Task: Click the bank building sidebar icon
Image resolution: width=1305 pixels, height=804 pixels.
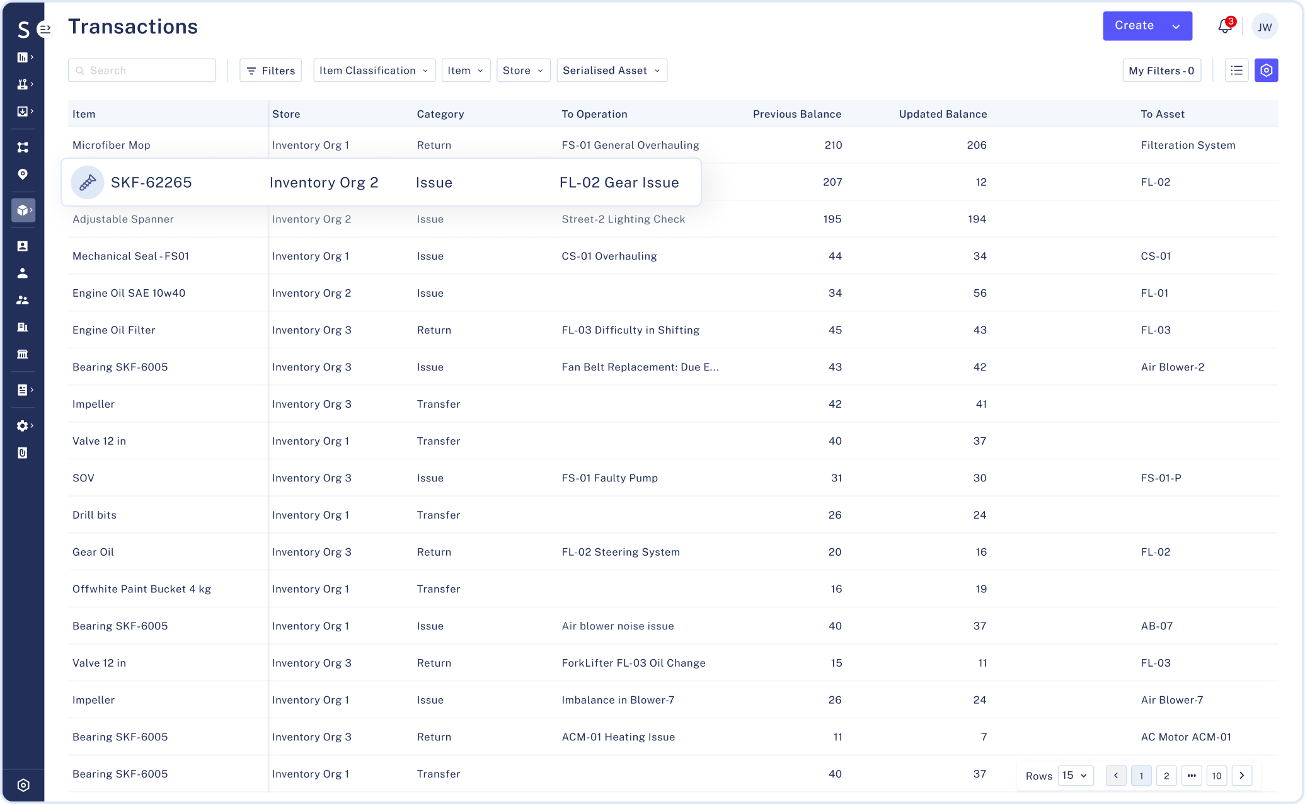Action: click(23, 354)
